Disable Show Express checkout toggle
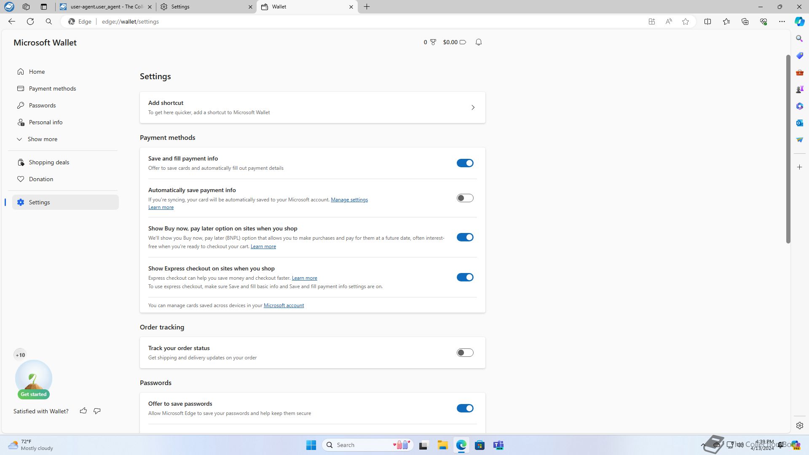 pyautogui.click(x=465, y=277)
